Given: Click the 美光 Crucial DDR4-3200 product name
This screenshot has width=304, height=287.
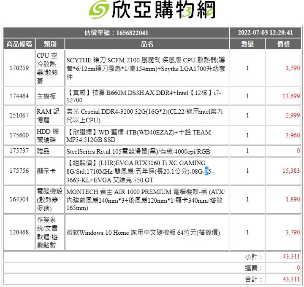Looking at the screenshot, I should [x=145, y=115].
